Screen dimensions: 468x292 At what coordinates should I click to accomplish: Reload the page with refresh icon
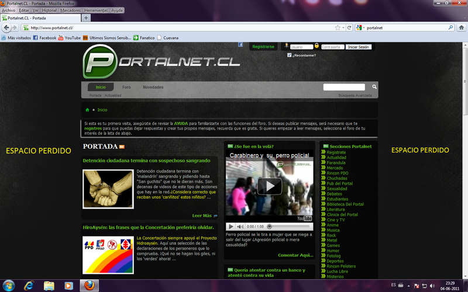coord(349,27)
